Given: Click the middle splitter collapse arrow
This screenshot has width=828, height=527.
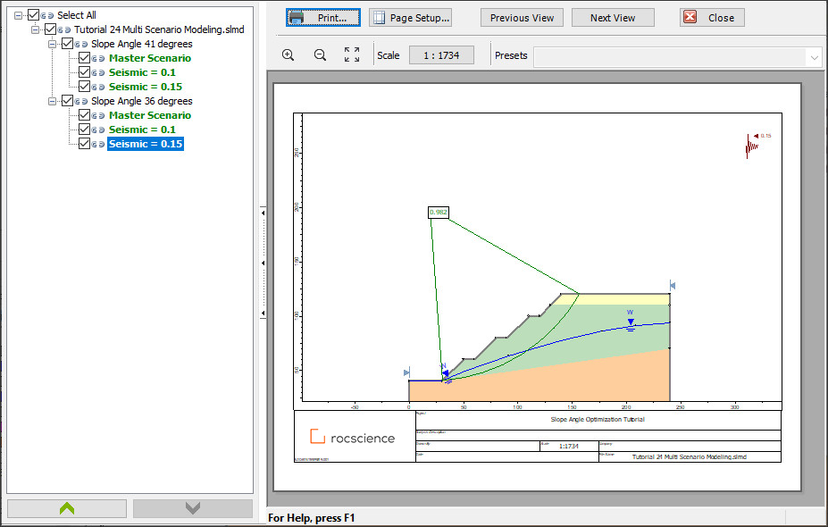Looking at the screenshot, I should [x=263, y=263].
